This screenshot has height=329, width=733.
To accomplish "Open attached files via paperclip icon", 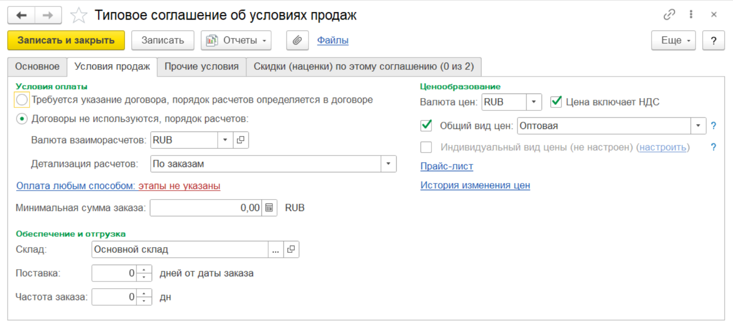I will pos(297,40).
